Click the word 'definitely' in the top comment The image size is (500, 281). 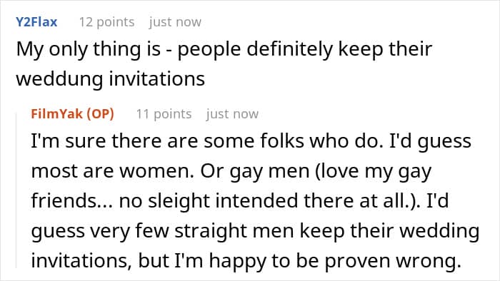pos(289,49)
